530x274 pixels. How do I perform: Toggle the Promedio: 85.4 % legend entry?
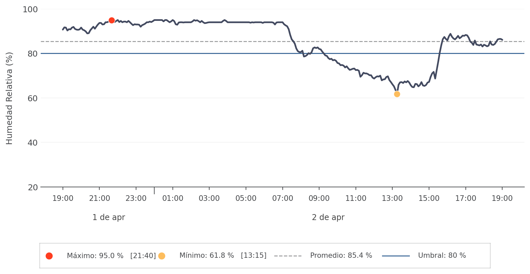pyautogui.click(x=341, y=256)
